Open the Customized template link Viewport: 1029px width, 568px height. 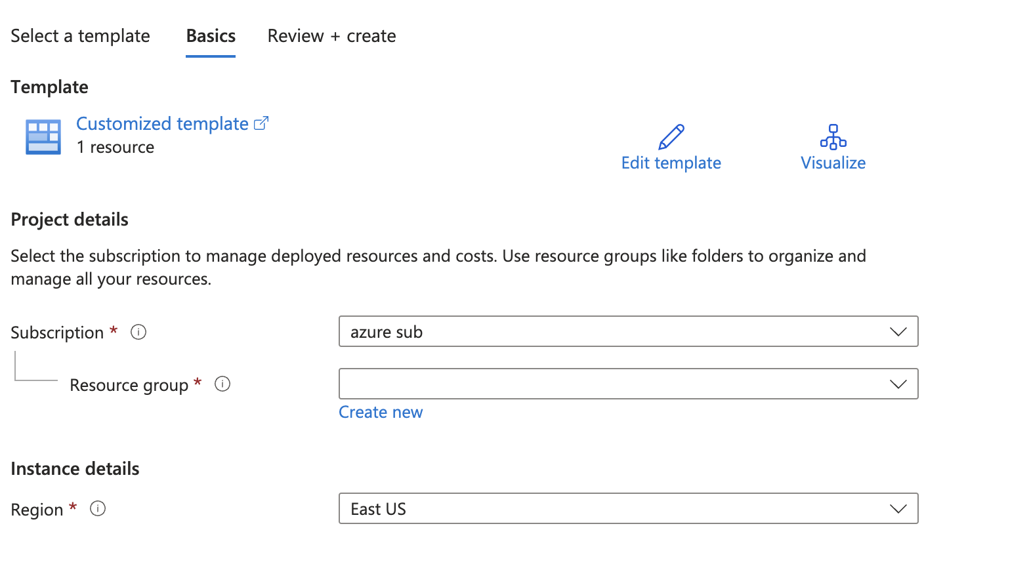click(x=162, y=123)
